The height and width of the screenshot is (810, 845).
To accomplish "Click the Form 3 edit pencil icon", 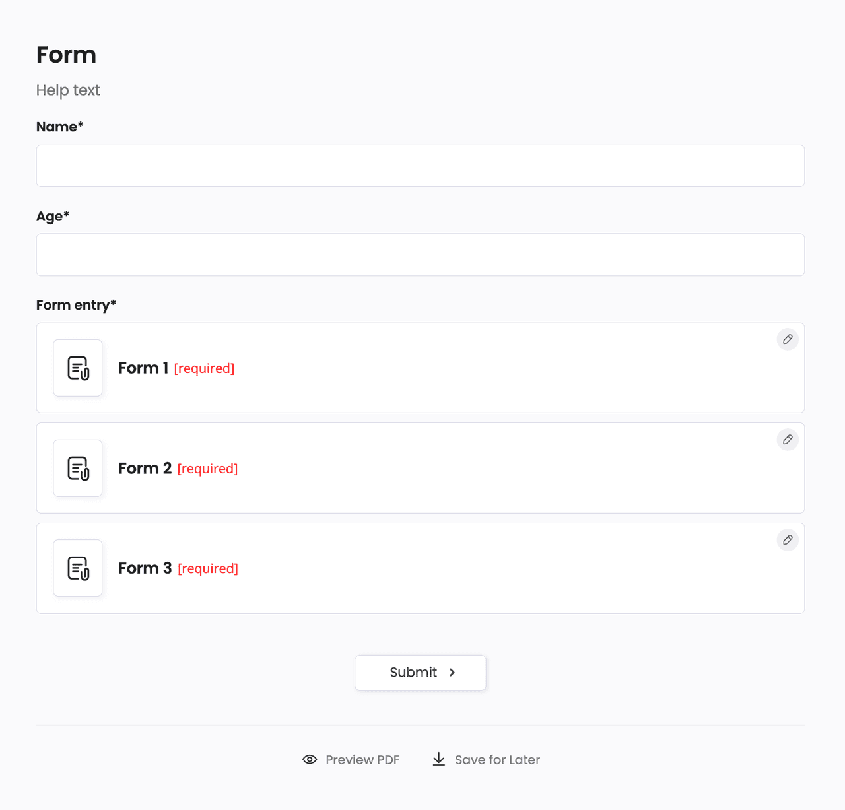I will tap(788, 540).
